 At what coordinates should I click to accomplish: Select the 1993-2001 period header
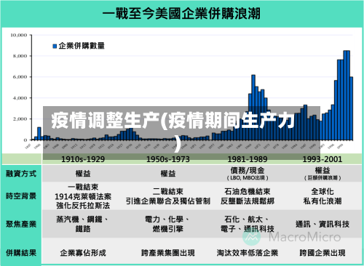pyautogui.click(x=323, y=159)
